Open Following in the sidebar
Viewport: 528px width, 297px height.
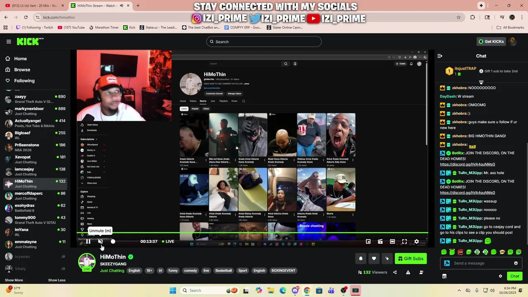[35, 80]
